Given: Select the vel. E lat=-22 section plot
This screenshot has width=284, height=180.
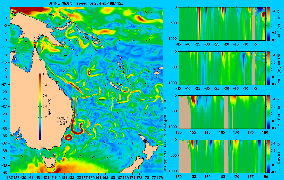Looking at the screenshot, I should click(222, 112).
